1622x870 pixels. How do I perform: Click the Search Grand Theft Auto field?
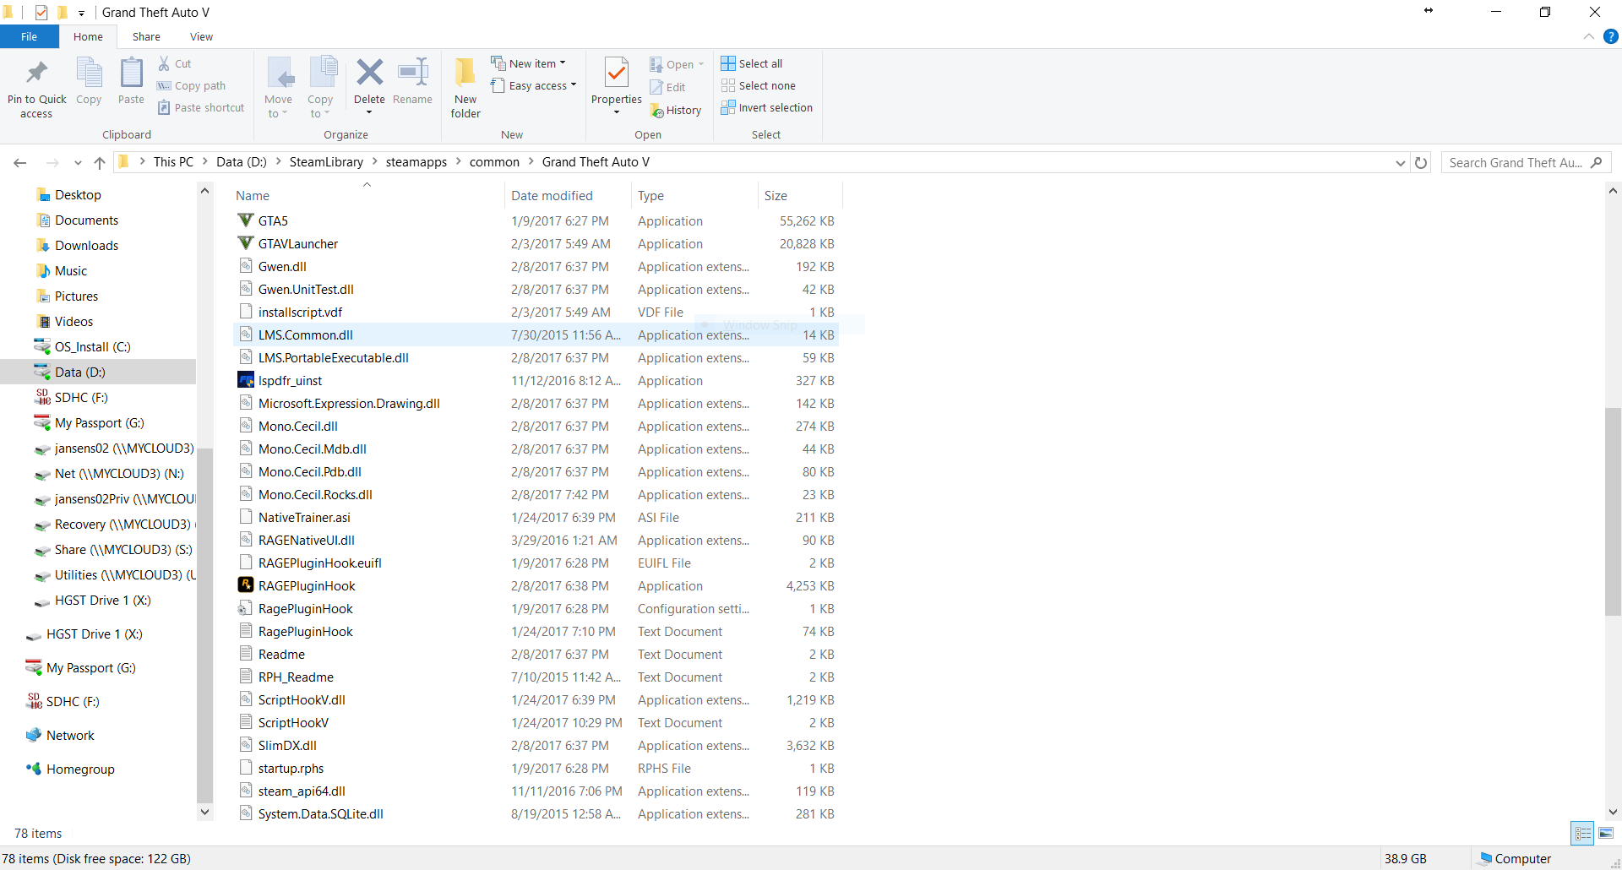click(1515, 163)
